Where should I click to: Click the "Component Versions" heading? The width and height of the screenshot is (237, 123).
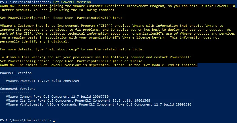[18, 89]
